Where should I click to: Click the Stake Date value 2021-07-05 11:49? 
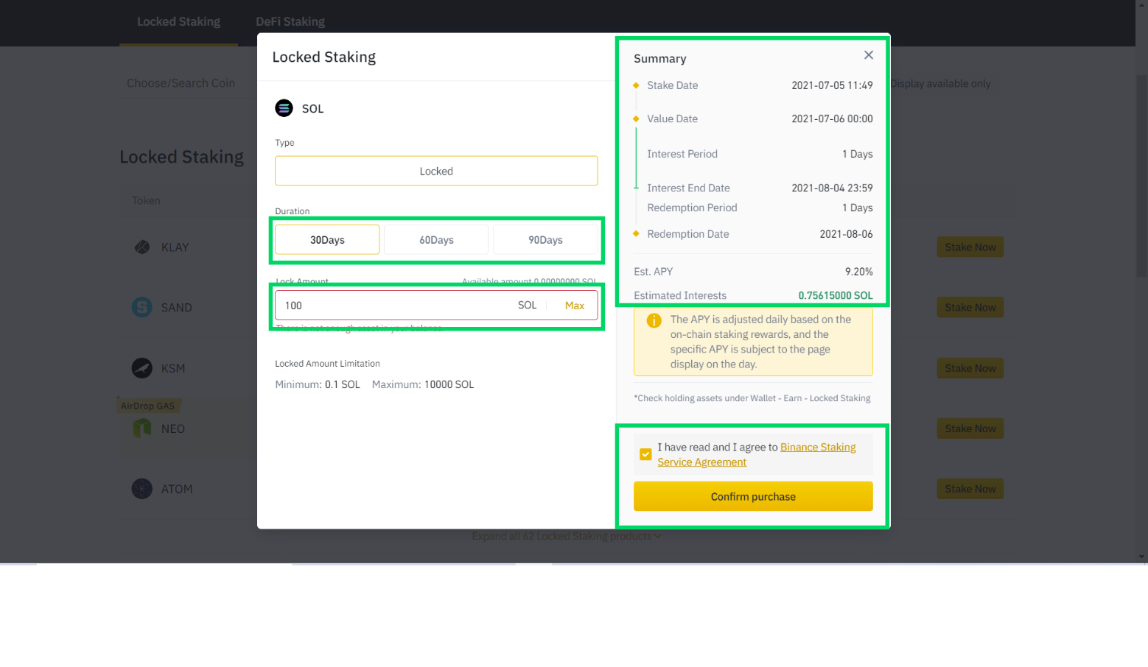point(832,85)
